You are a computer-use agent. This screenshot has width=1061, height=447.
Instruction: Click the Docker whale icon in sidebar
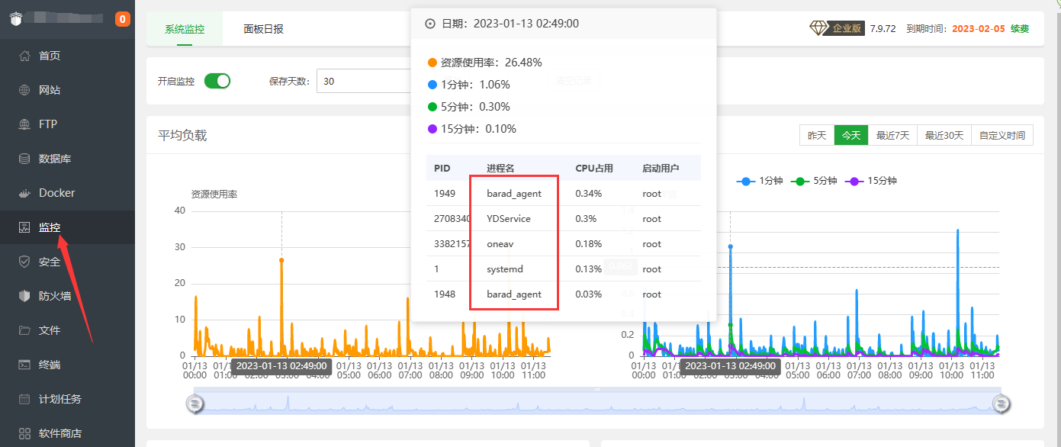tap(24, 193)
